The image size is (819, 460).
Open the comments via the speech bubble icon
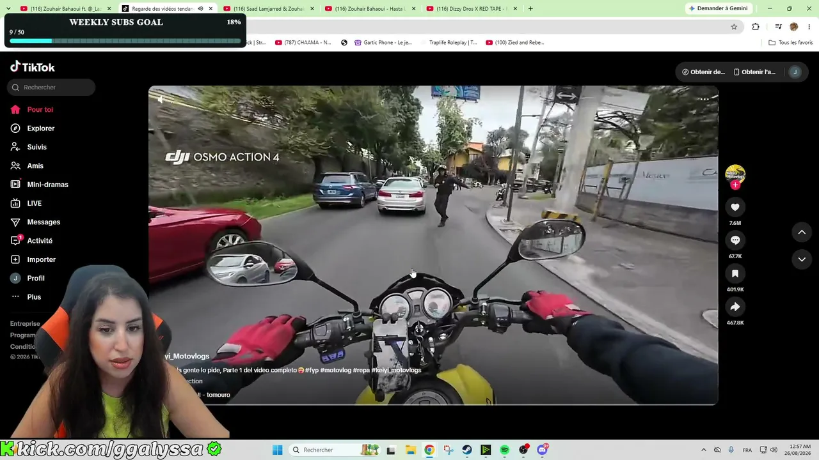(x=735, y=240)
